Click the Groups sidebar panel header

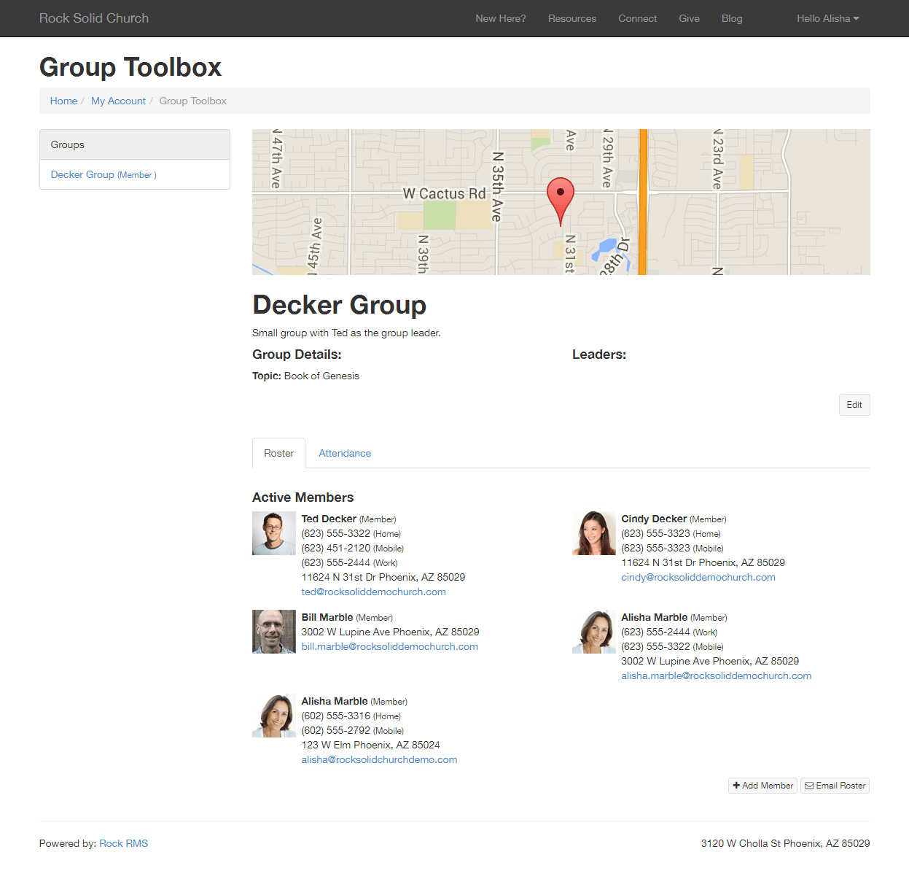click(x=135, y=144)
